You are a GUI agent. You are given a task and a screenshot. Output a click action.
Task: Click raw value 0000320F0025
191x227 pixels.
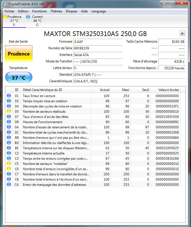coord(167,148)
